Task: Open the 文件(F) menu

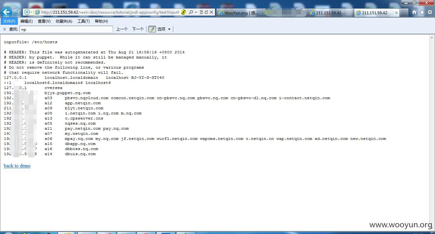Action: pyautogui.click(x=9, y=21)
